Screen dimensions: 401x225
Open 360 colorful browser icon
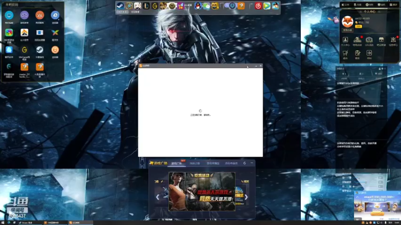9,32
